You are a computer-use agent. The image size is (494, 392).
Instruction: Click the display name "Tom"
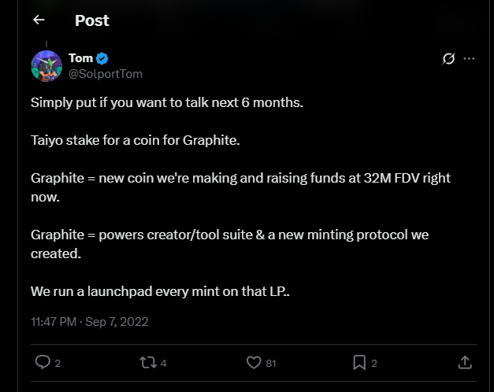[x=80, y=58]
